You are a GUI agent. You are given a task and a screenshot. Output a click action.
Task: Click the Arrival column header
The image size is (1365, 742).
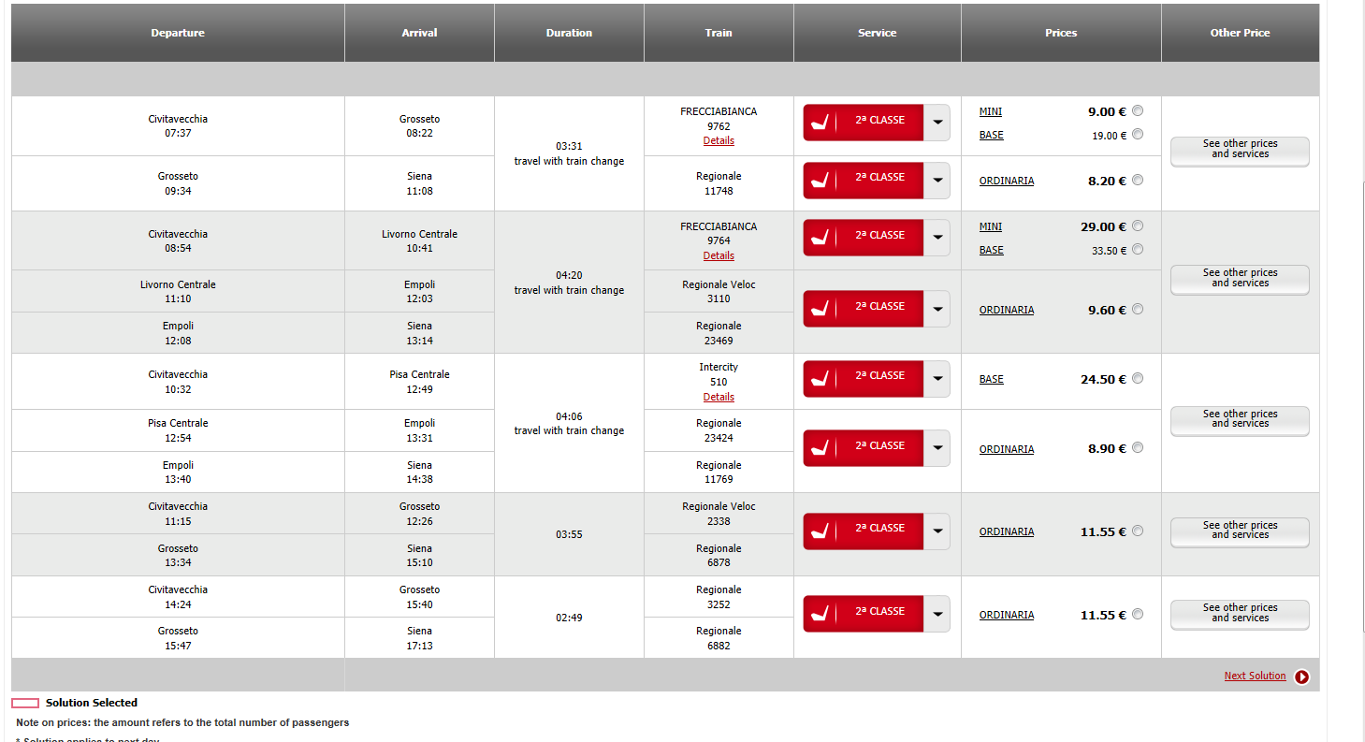419,33
